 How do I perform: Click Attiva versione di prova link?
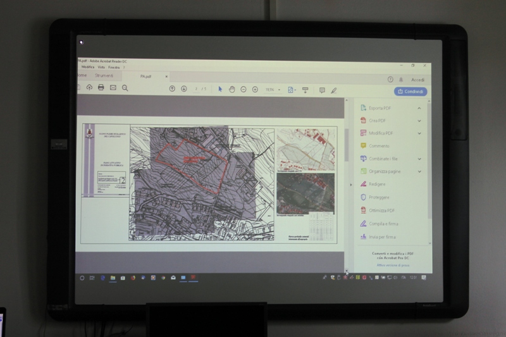tap(393, 265)
